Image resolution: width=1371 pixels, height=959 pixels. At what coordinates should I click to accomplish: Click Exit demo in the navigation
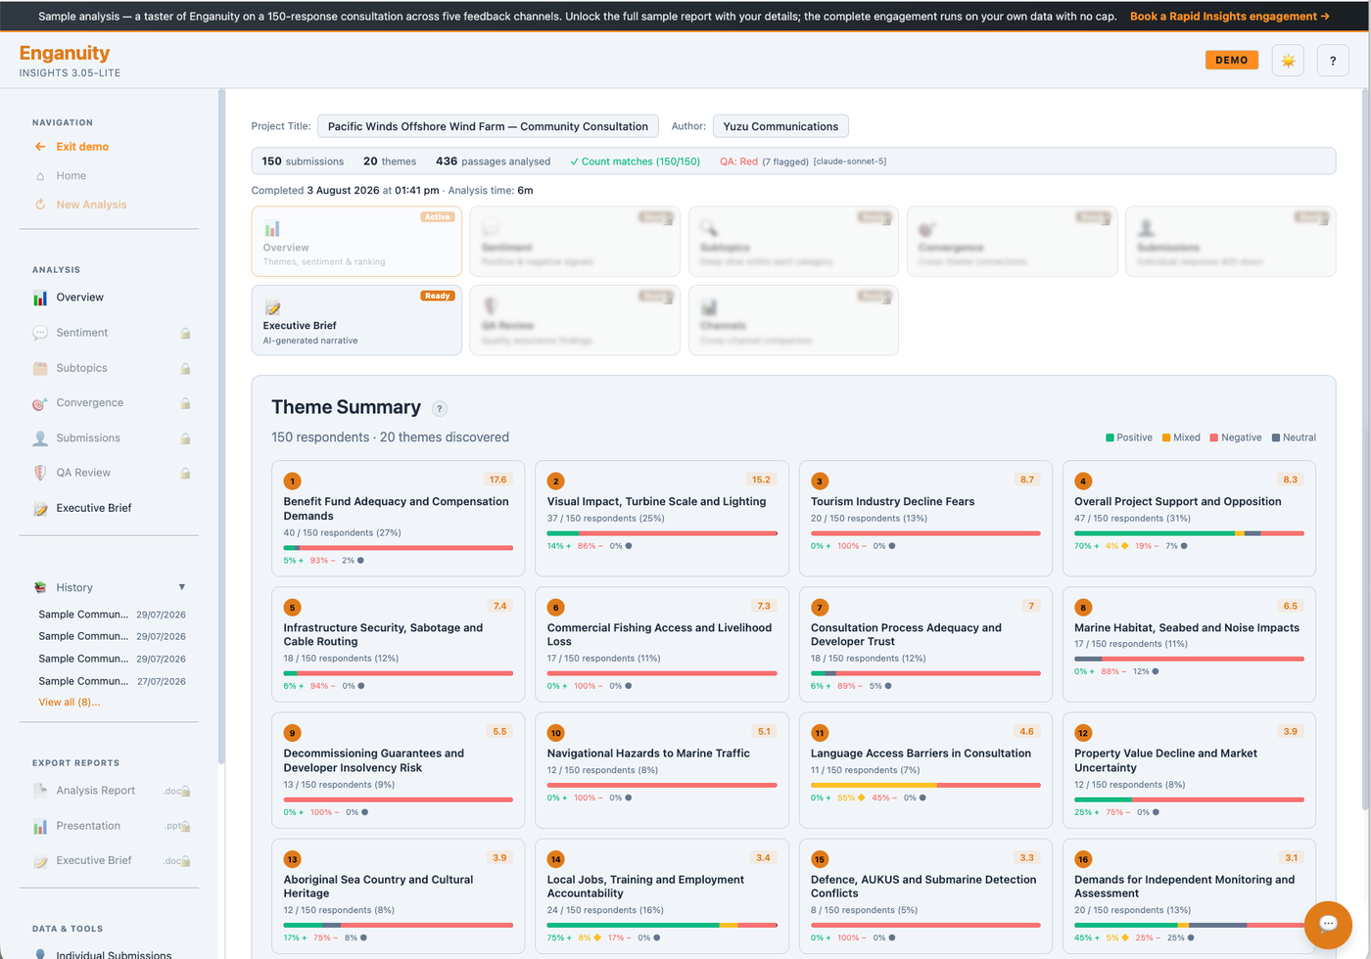point(82,147)
